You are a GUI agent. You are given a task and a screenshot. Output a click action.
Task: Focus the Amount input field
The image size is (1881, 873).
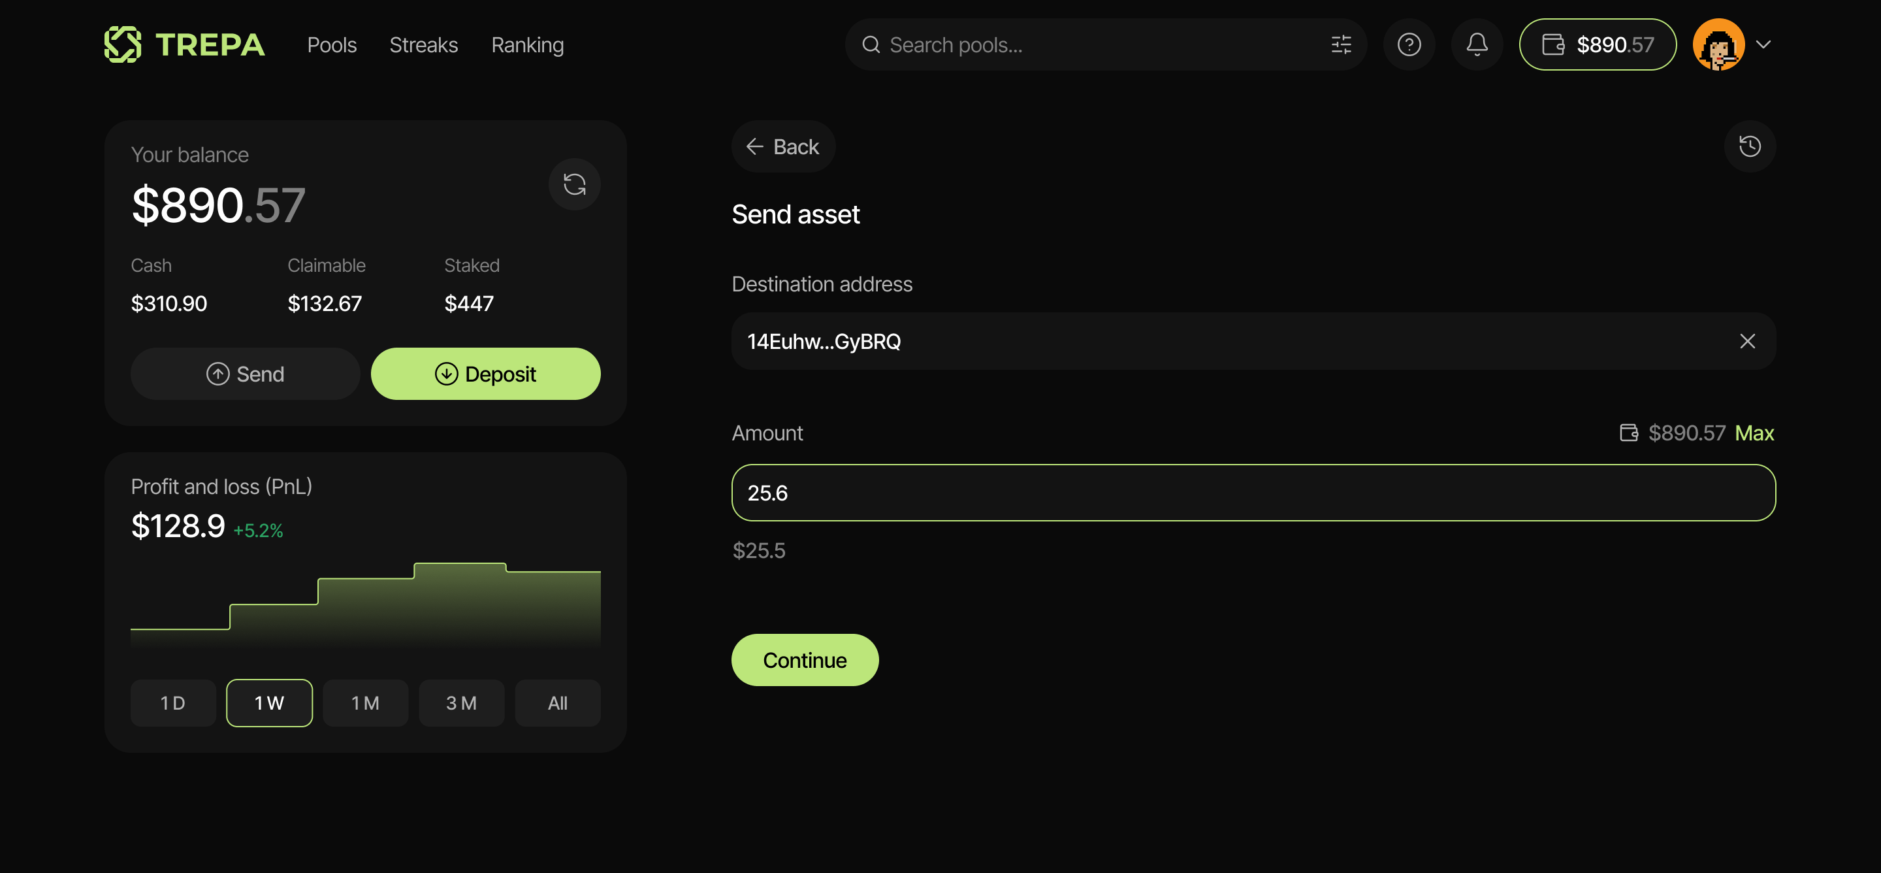tap(1253, 493)
